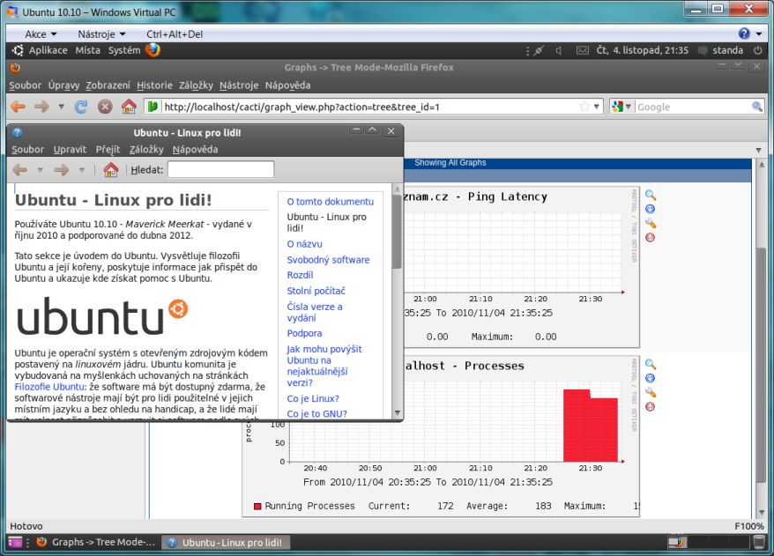Click the Firefox page vertical scrollbar
The image size is (774, 556).
(x=761, y=363)
